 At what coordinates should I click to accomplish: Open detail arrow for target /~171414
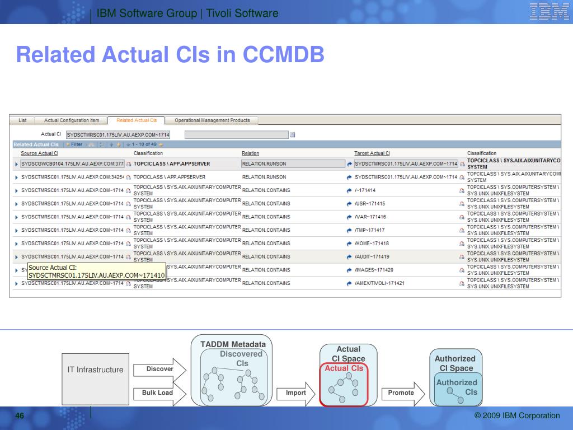[x=349, y=190]
